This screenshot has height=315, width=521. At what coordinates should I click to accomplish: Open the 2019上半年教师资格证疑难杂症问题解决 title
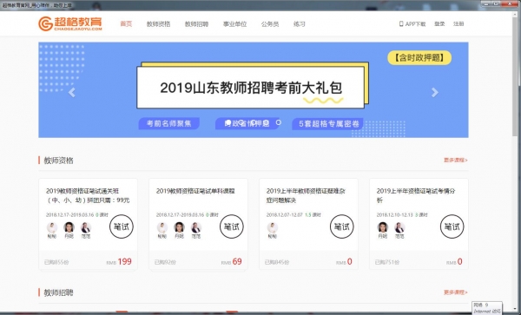point(306,195)
